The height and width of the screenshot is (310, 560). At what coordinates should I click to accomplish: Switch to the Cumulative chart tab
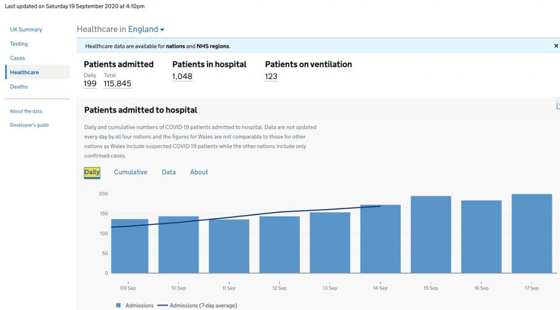click(130, 172)
